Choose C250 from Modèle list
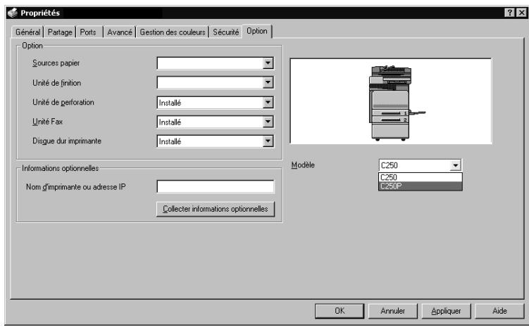 (x=420, y=177)
